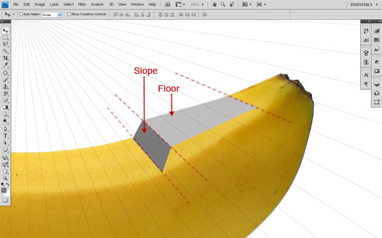Open the Auto-Select Group dropdown

(52, 15)
